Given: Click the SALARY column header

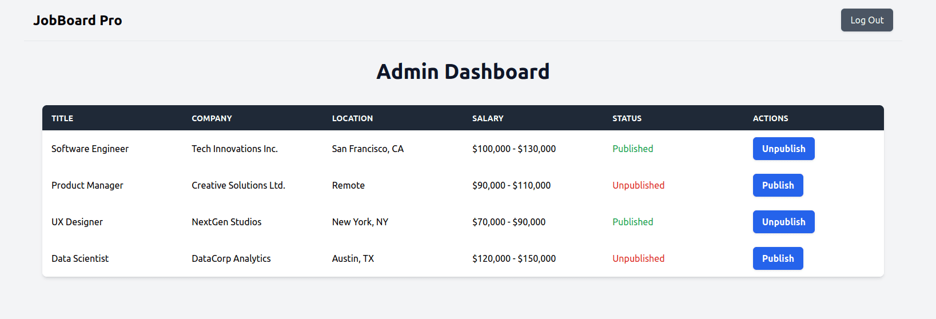Looking at the screenshot, I should coord(488,118).
